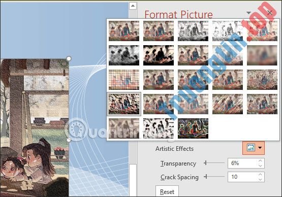Apply the Crisscross Etching effect thumbnail
The height and width of the screenshot is (197, 282).
pyautogui.click(x=193, y=104)
